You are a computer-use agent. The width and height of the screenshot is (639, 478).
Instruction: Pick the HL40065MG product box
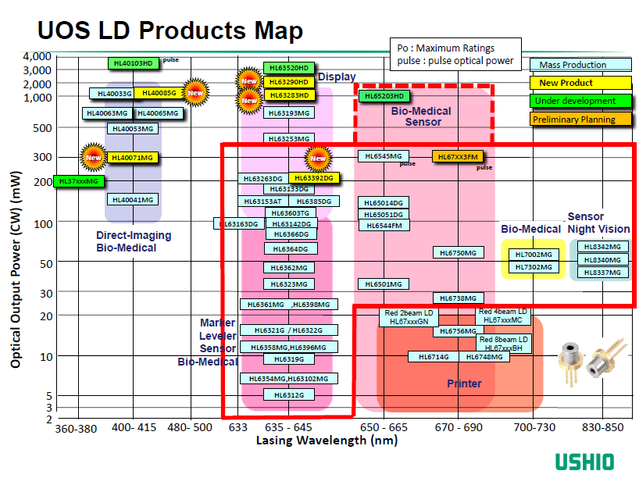click(158, 113)
